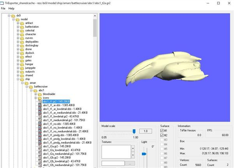Viewport: 234px width, 168px height.
Task: Collapse the ship folder node
Action: [x=18, y=79]
